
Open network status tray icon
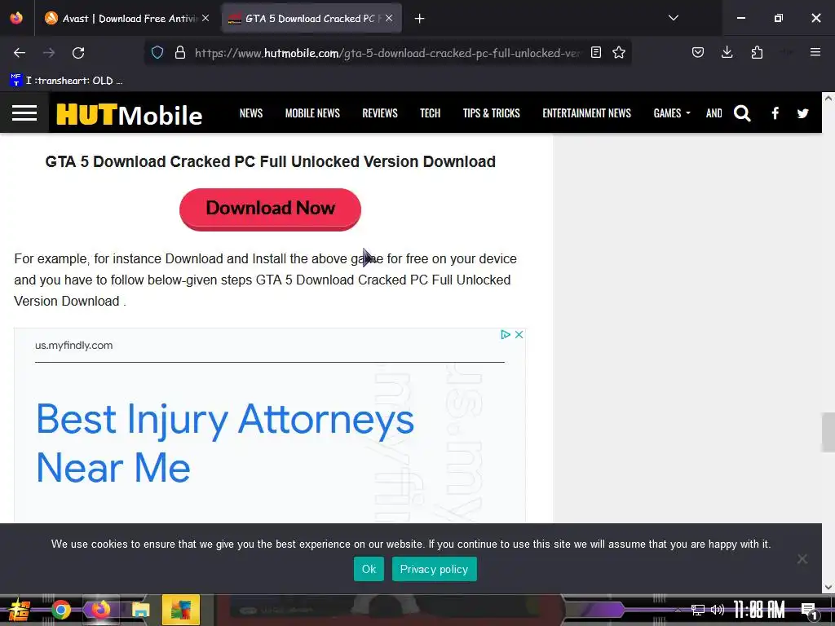click(x=698, y=610)
